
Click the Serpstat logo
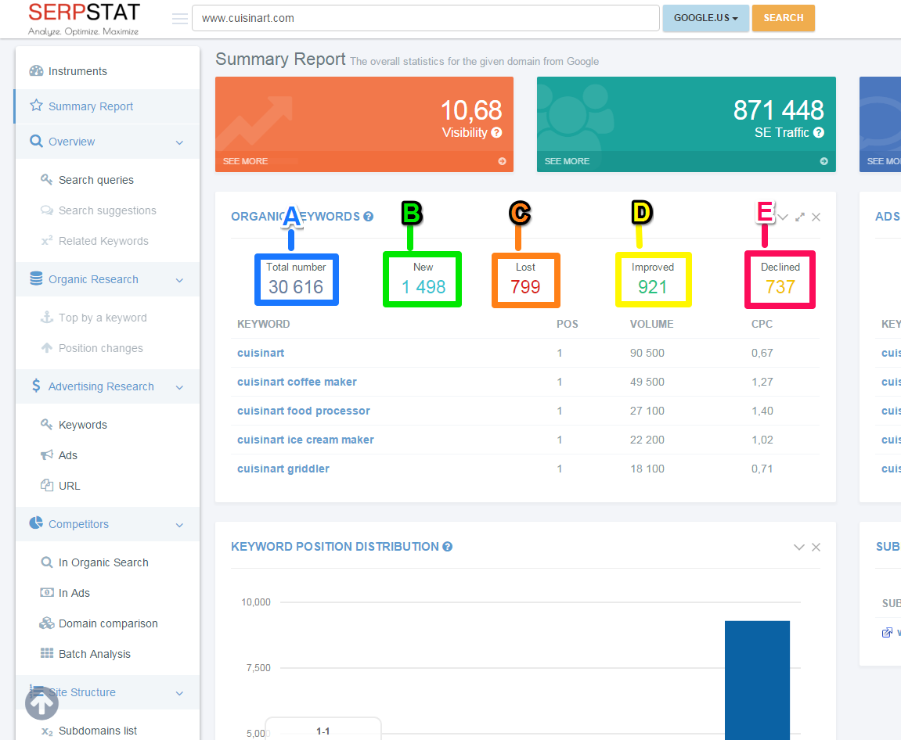82,17
